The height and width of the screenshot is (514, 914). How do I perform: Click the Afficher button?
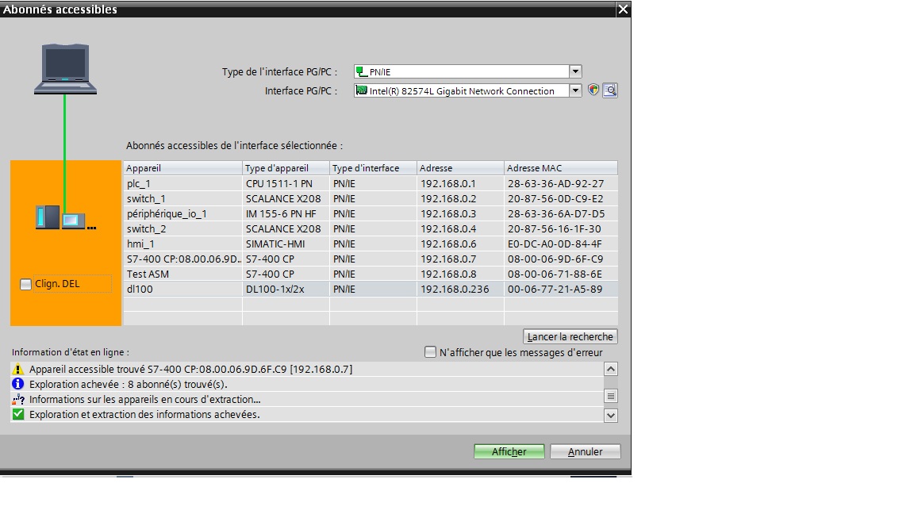tap(509, 451)
